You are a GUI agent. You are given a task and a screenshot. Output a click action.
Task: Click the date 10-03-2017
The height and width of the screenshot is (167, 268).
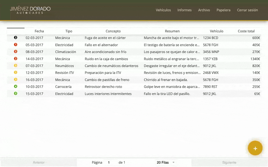click(35, 87)
